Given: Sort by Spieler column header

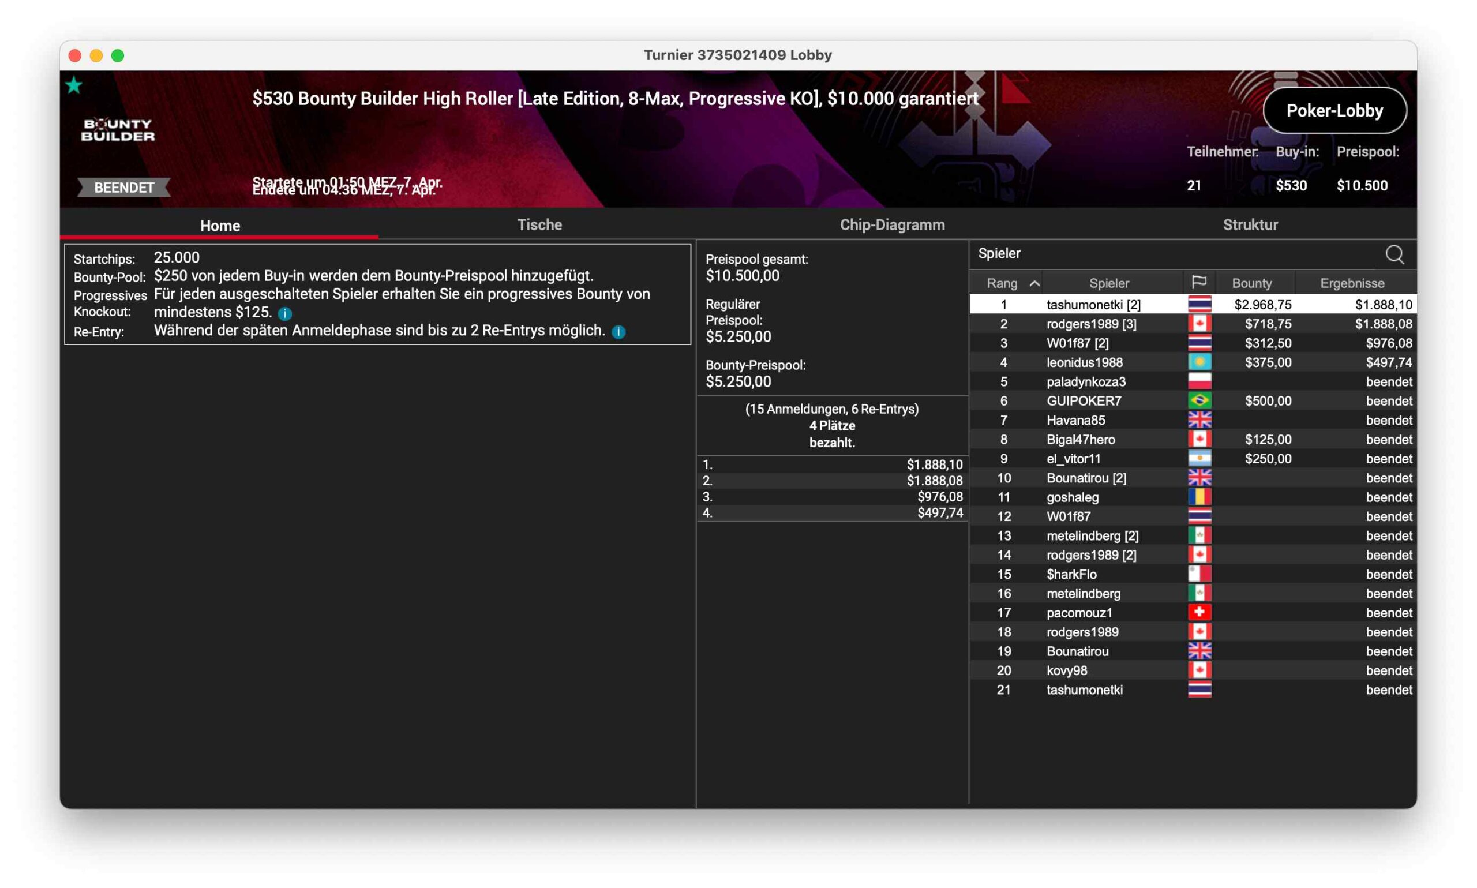Looking at the screenshot, I should click(x=1108, y=284).
